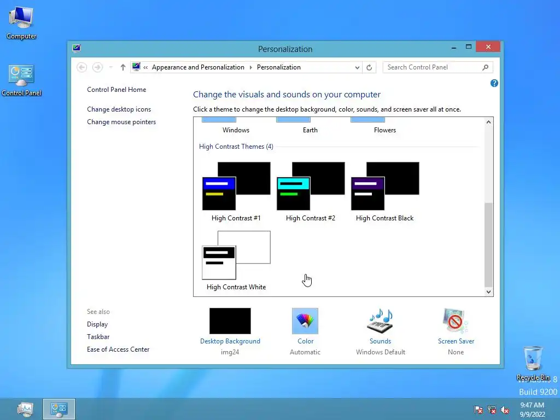Click the search magnifier icon
This screenshot has height=420, width=560.
pyautogui.click(x=485, y=67)
